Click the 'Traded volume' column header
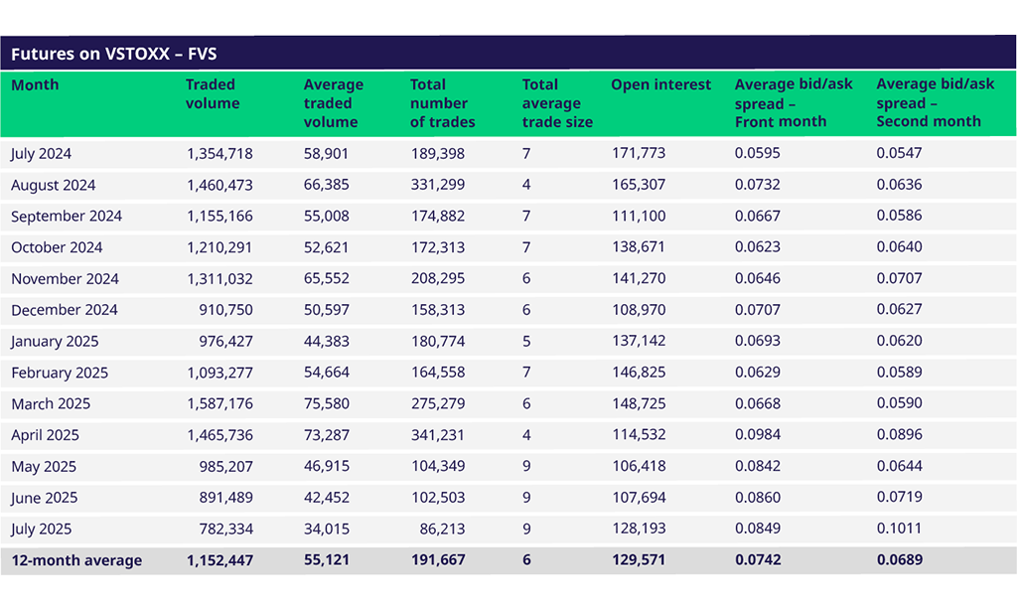 point(213,94)
